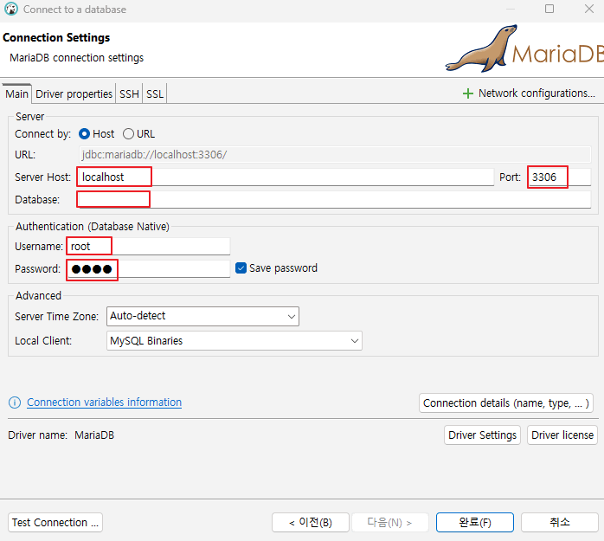
Task: Go back with the 이전(B) button
Action: [x=311, y=523]
